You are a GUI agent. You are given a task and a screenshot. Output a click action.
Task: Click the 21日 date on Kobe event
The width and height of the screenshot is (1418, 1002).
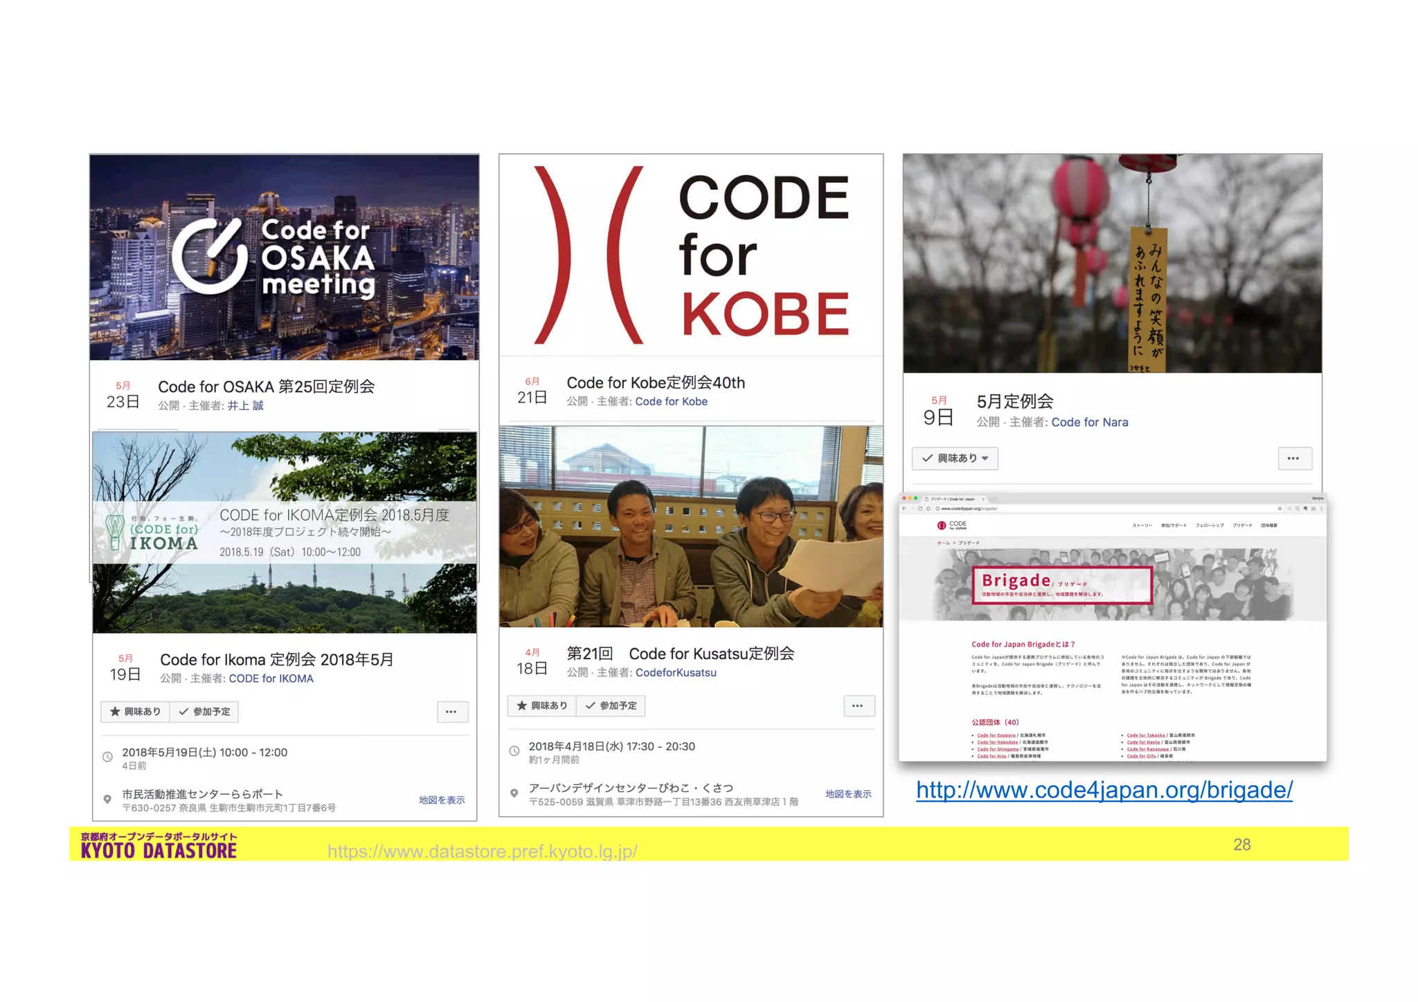(x=532, y=397)
